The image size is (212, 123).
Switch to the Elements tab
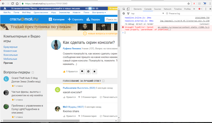tap(138, 9)
